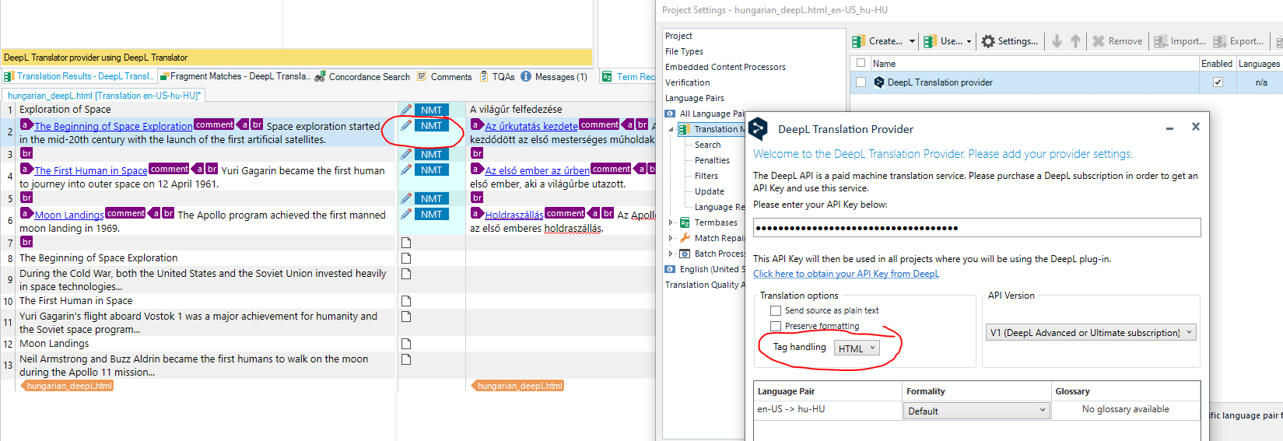
Task: Click the Languages column header
Action: coord(1259,64)
